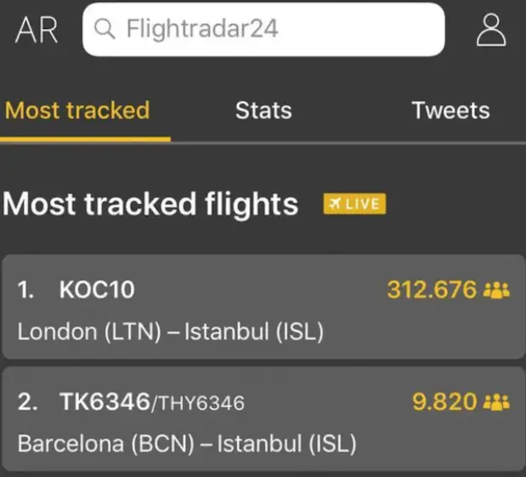Click the Most tracked flights heading
Image resolution: width=526 pixels, height=477 pixels.
point(150,204)
